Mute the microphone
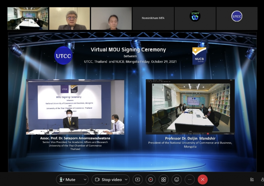The image size is (264, 186). pos(68,180)
